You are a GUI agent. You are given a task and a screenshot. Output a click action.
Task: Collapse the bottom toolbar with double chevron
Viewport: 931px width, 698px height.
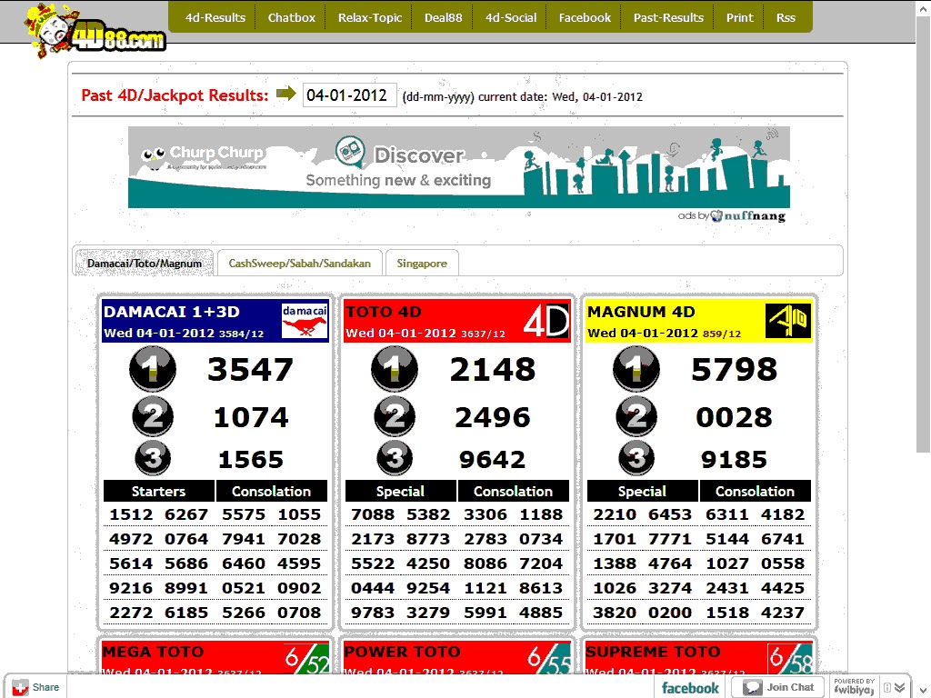click(x=898, y=687)
